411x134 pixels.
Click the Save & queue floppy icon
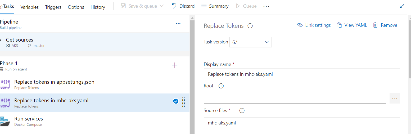[x=123, y=6]
